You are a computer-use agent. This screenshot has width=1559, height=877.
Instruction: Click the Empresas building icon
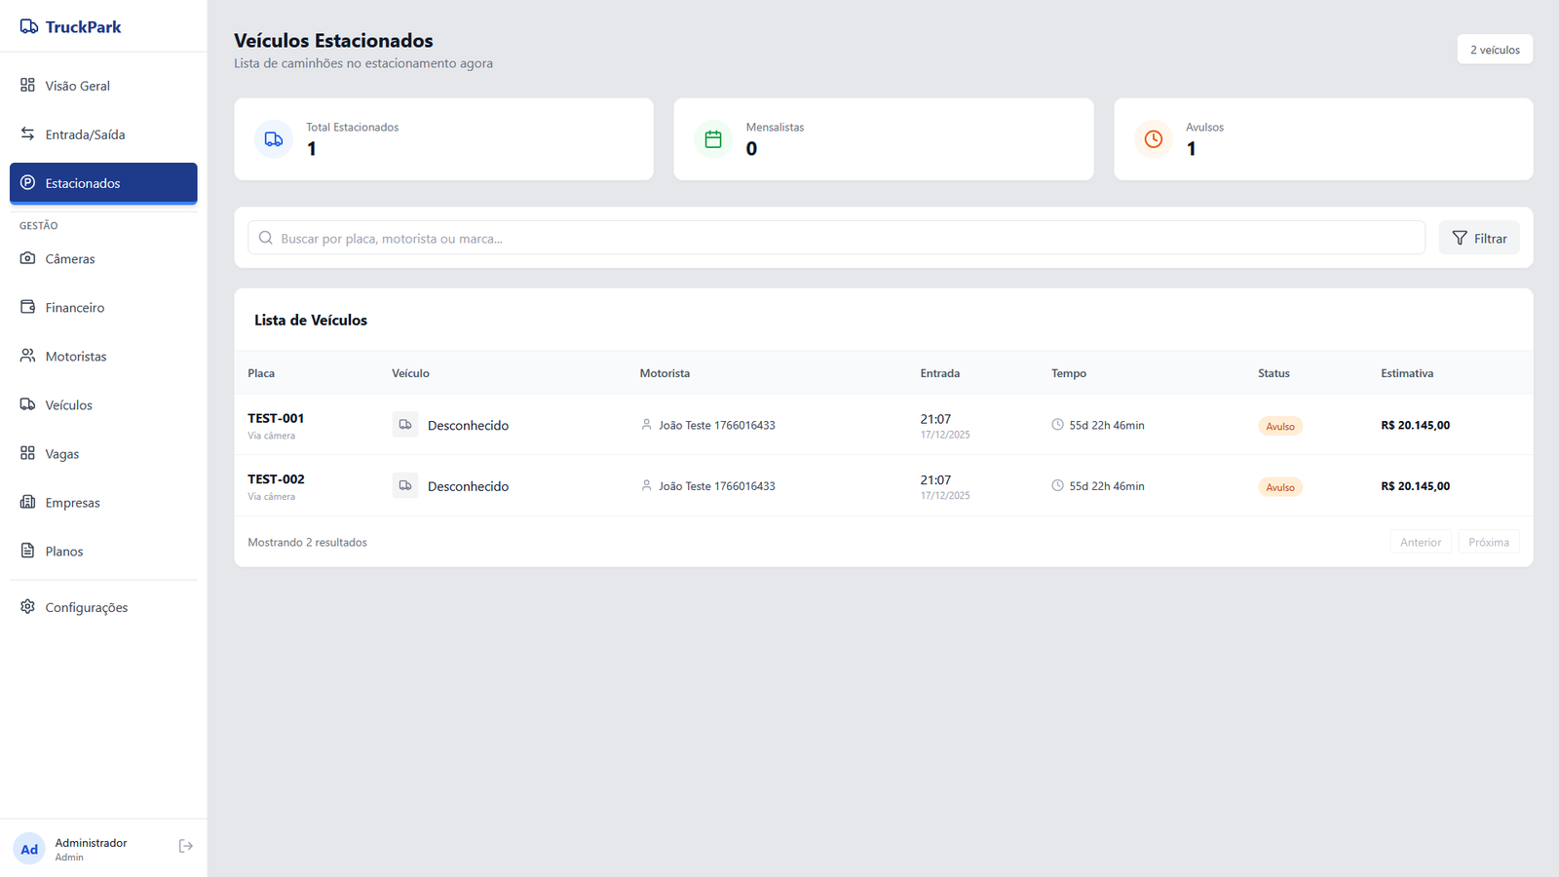27,502
